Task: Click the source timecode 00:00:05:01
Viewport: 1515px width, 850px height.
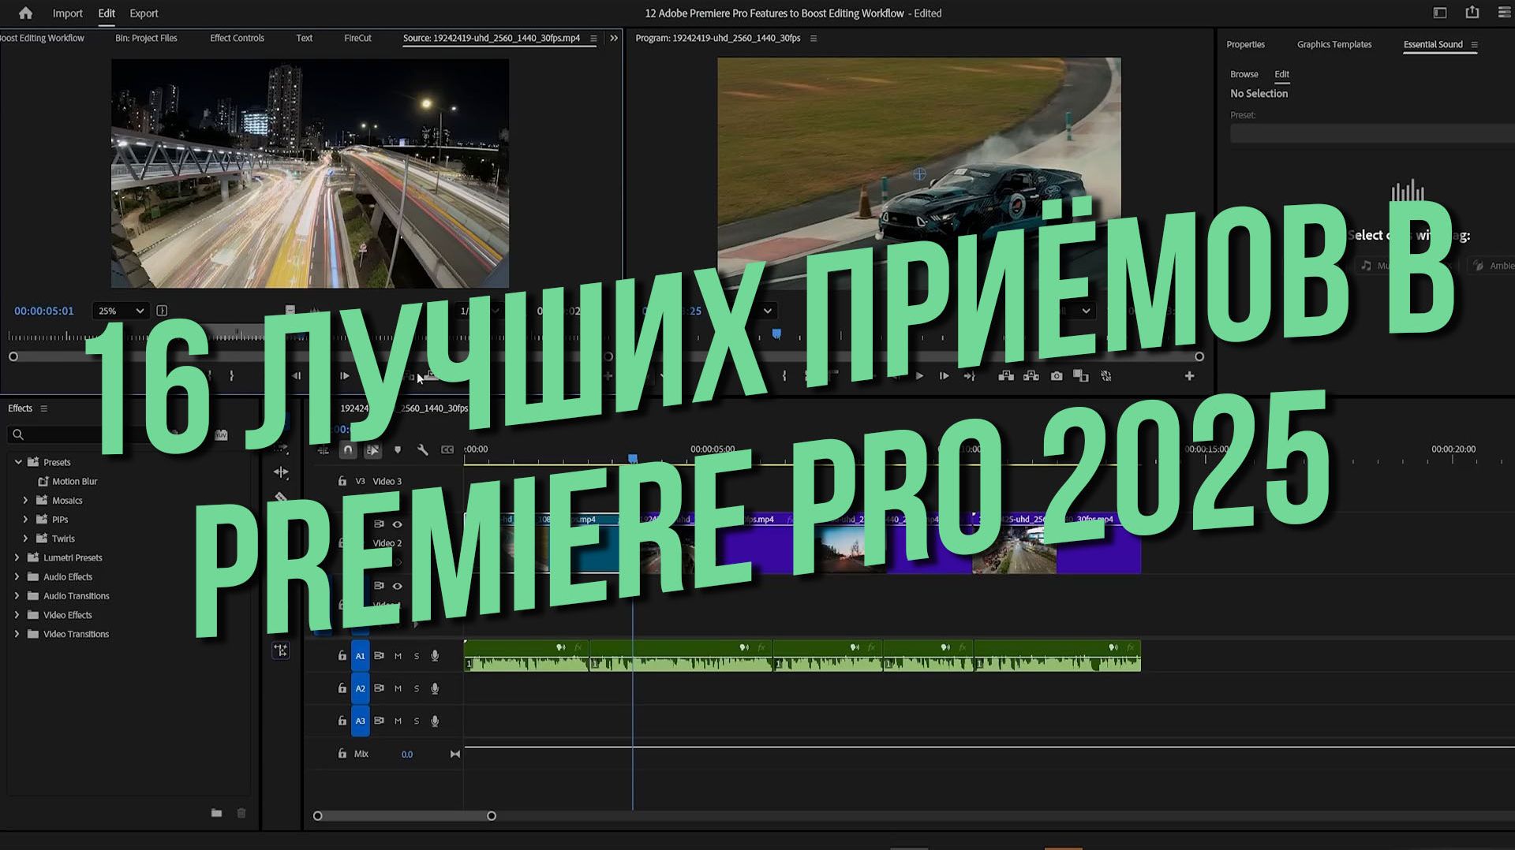Action: click(44, 311)
